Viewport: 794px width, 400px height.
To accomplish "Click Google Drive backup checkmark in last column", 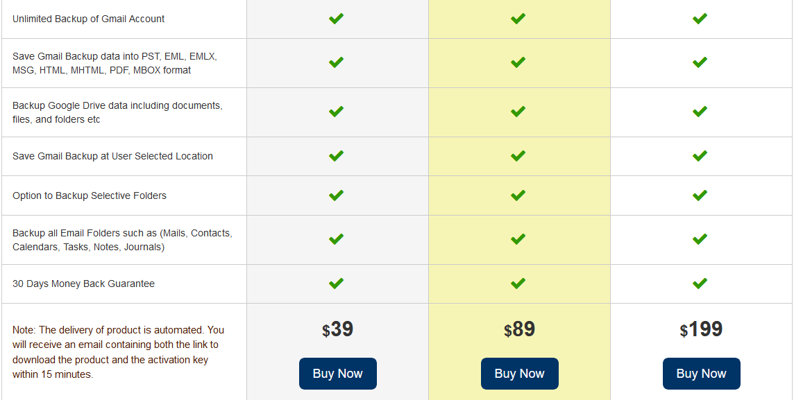I will click(x=700, y=111).
